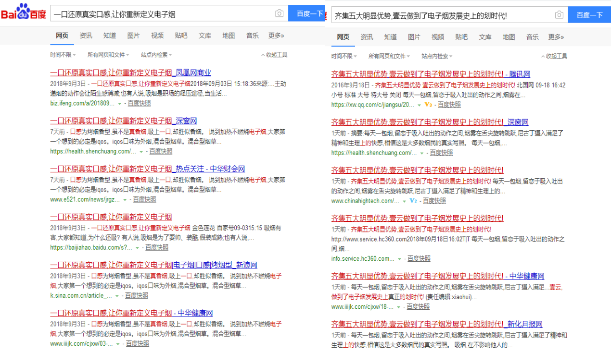
Task: Collapse tools via 收起工具 on 一口还原 page
Action: pos(274,55)
